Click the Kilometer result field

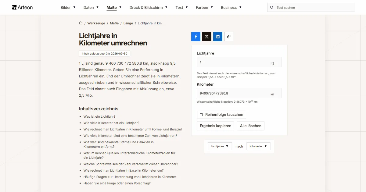point(239,93)
